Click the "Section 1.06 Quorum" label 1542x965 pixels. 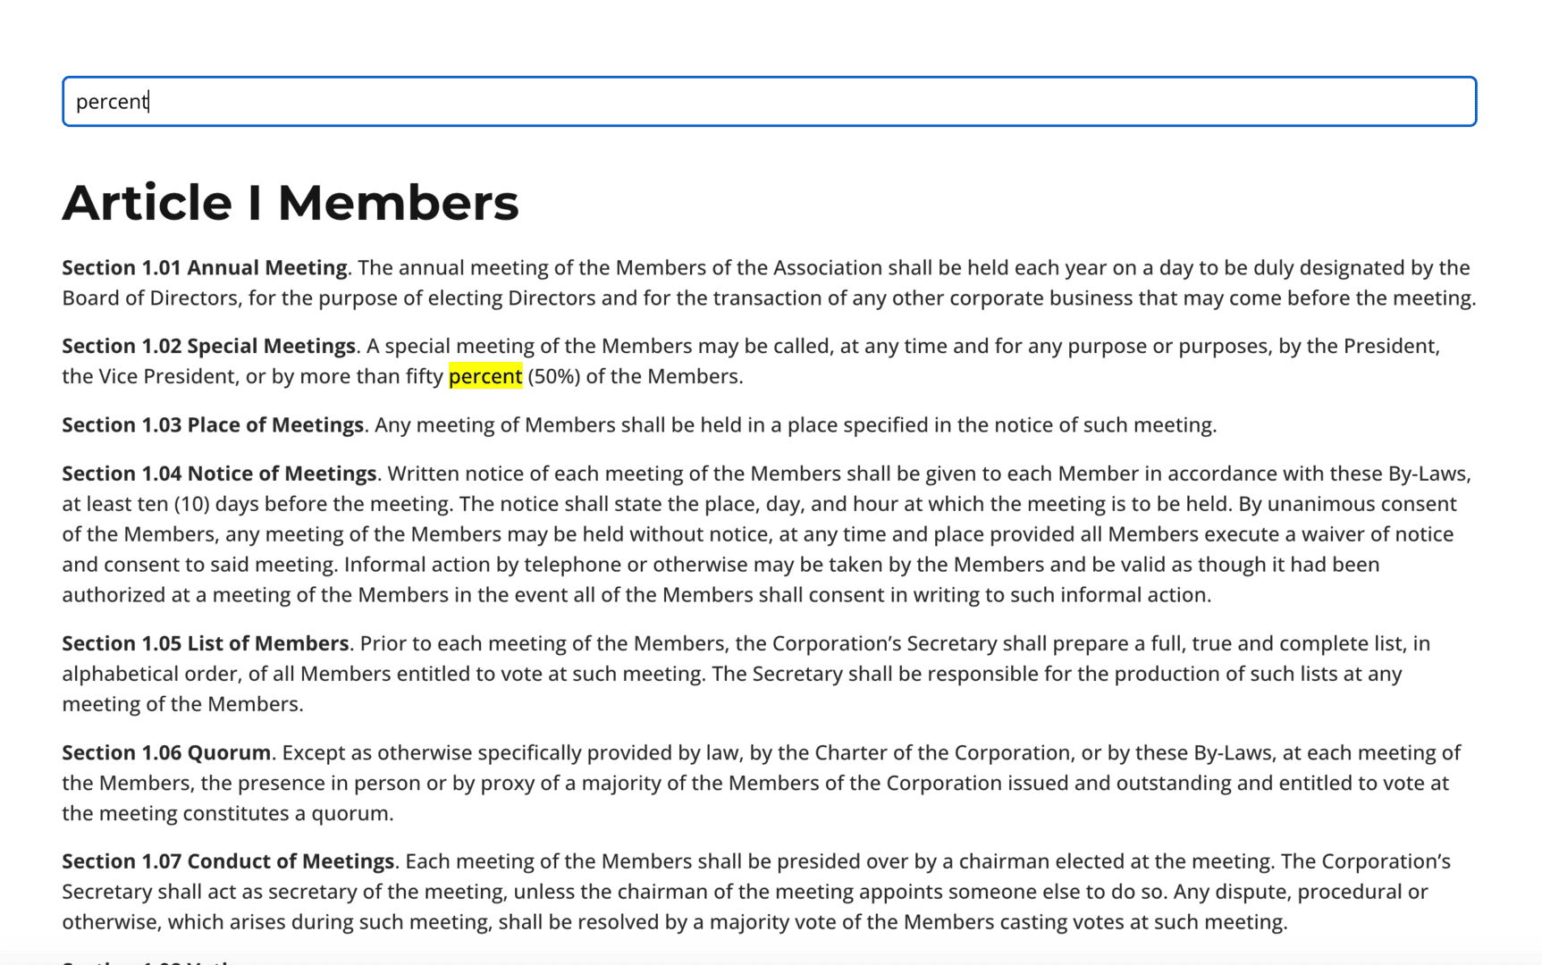pyautogui.click(x=166, y=752)
